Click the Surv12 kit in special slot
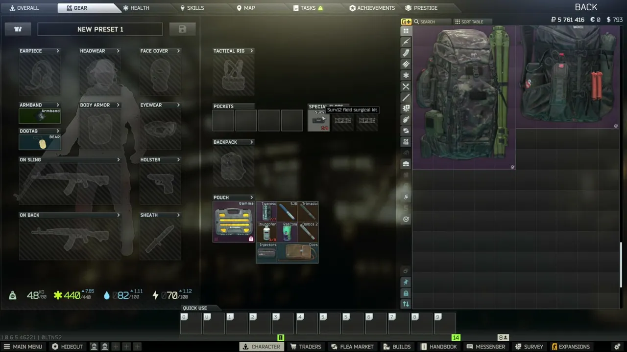 pos(319,121)
